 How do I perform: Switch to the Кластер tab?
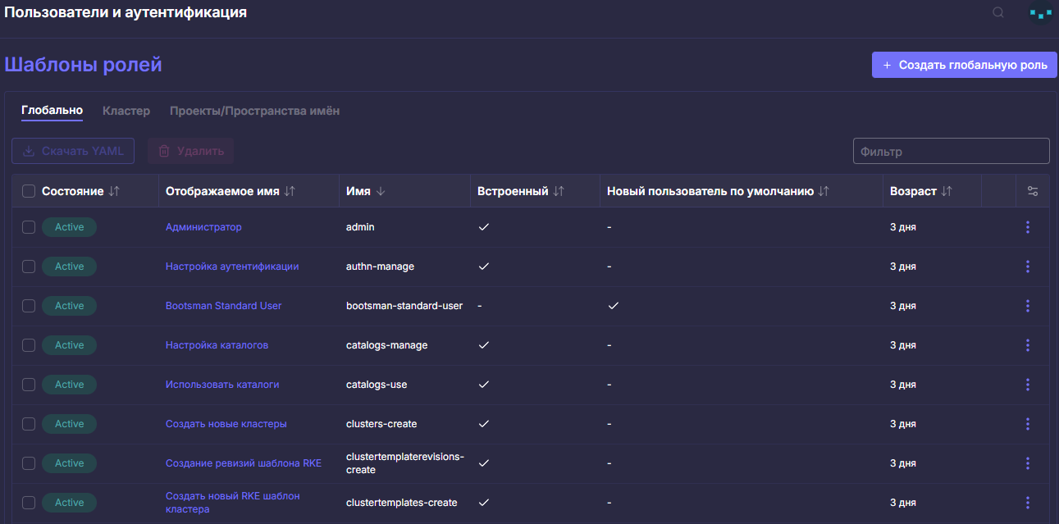[126, 111]
